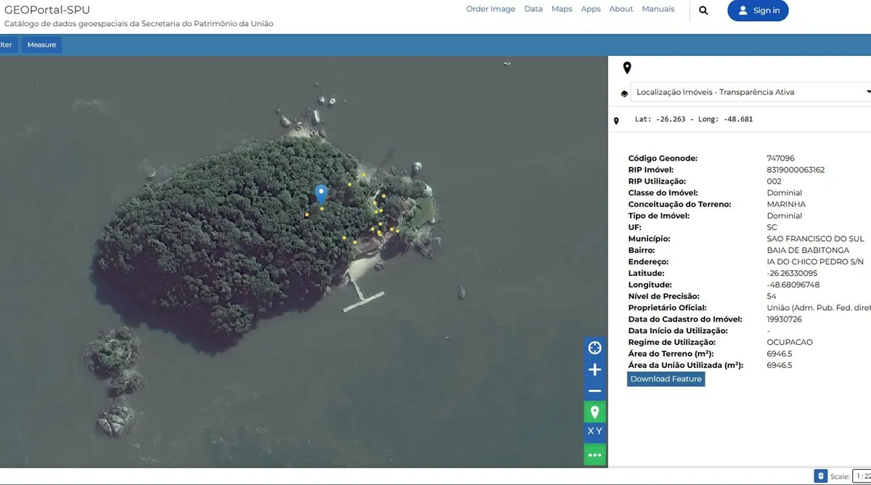Open the About menu item
Screen dimensions: 871x485
pyautogui.click(x=621, y=9)
